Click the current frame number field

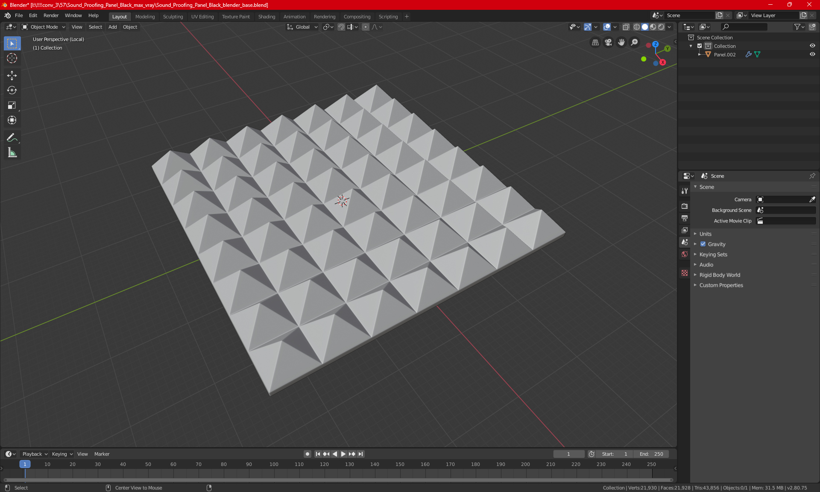coord(569,454)
